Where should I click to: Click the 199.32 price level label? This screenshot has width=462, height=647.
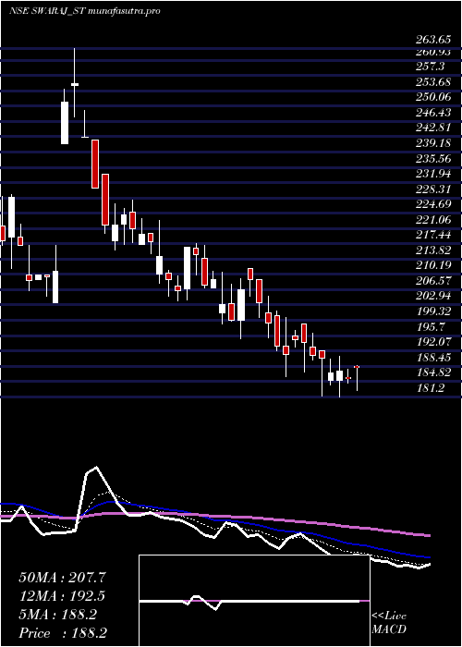coord(432,311)
